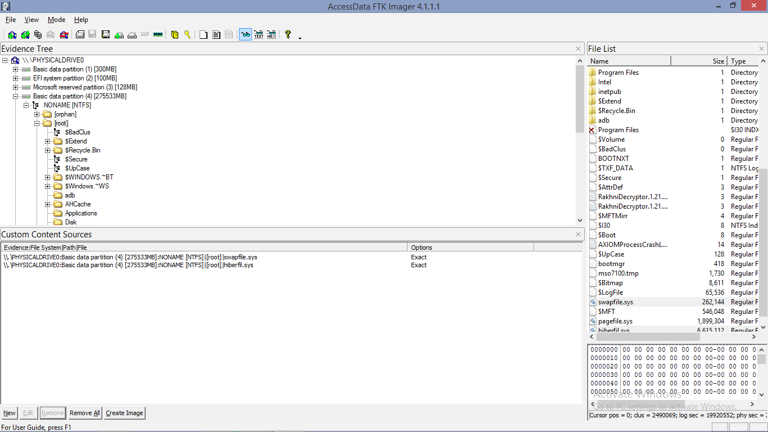Click the Create Image button

[x=124, y=413]
